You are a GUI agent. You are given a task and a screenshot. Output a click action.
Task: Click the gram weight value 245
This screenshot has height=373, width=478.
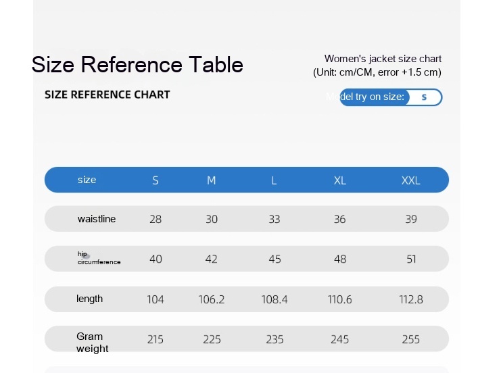click(339, 340)
